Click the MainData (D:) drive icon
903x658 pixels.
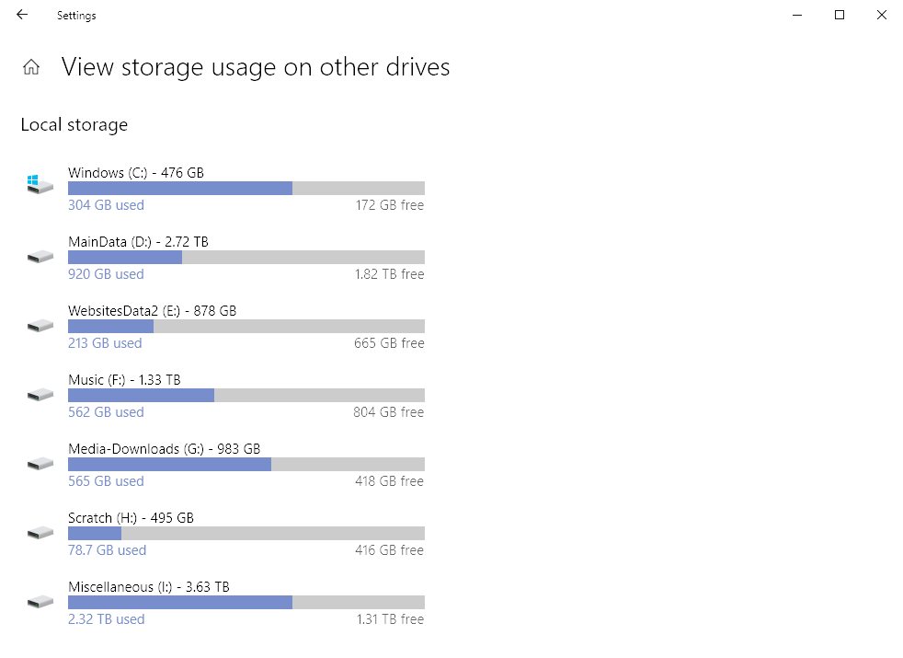(x=40, y=257)
